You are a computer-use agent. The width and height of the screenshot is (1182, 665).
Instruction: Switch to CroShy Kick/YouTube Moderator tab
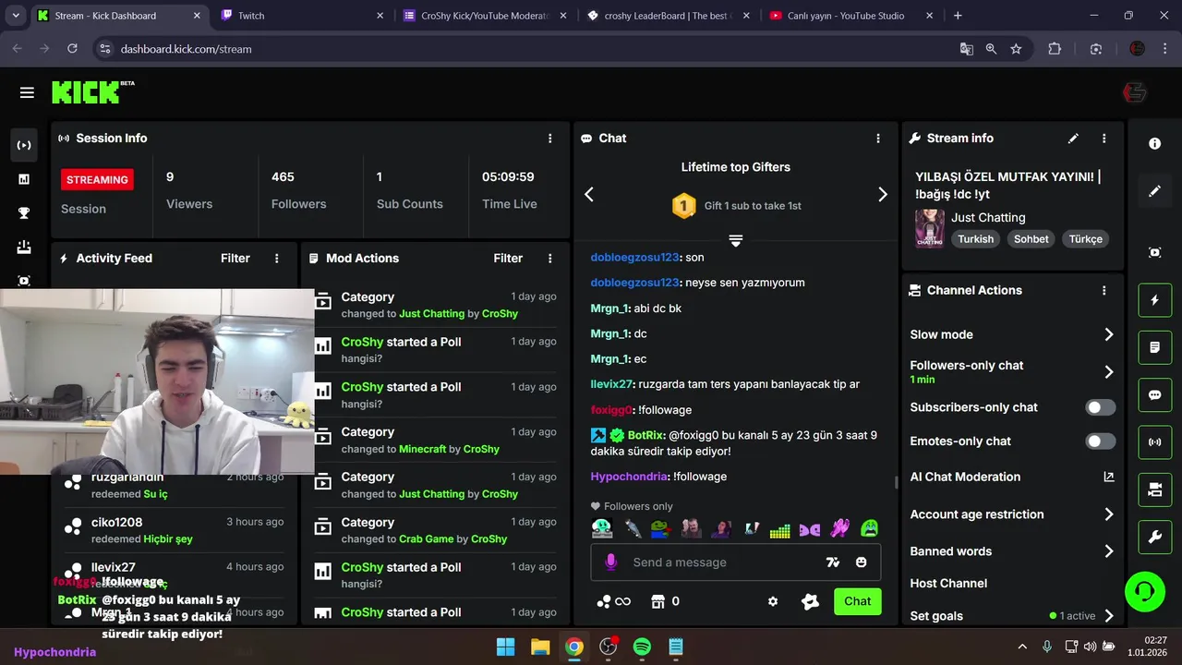(x=486, y=16)
